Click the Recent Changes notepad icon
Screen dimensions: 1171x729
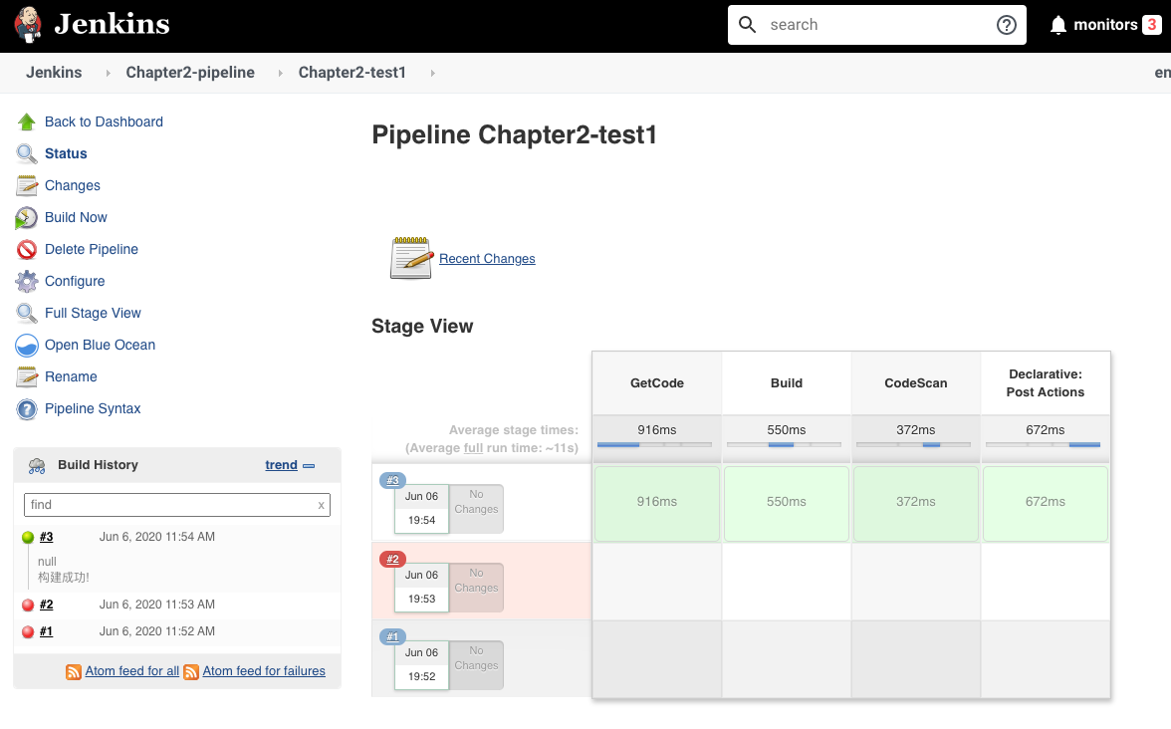[x=411, y=258]
